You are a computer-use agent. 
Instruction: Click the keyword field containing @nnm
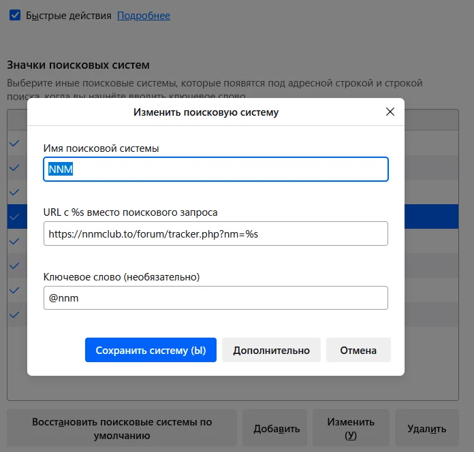215,297
